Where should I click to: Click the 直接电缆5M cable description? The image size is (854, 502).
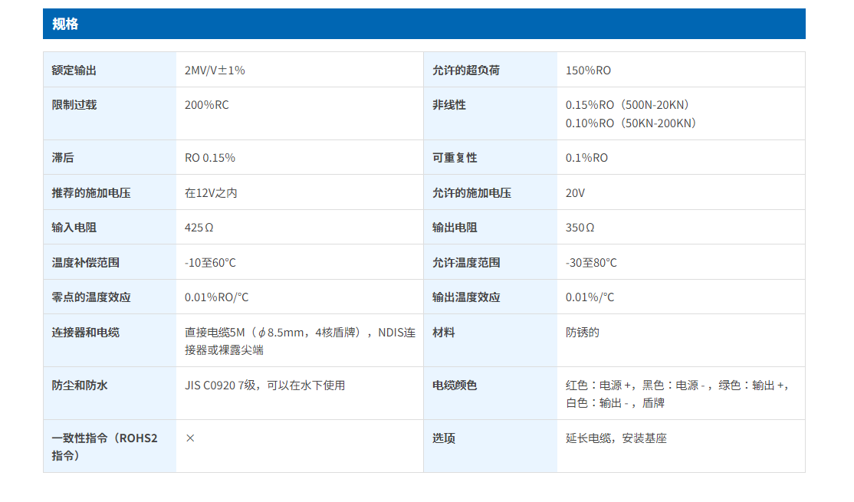(x=300, y=341)
